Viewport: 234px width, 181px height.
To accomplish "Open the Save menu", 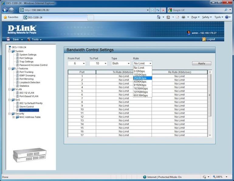I will point(15,39).
